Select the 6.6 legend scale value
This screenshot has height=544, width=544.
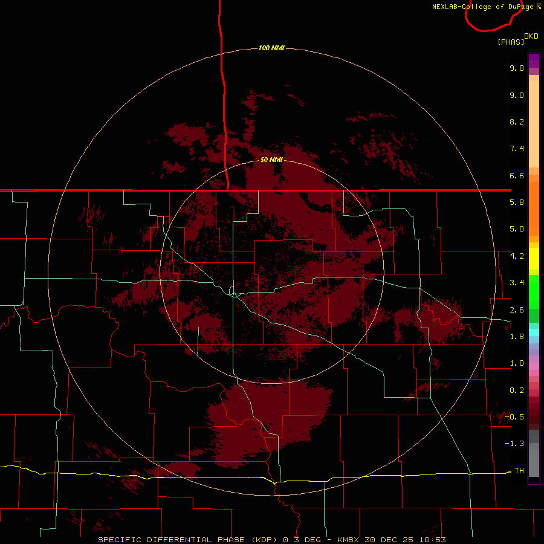(x=517, y=175)
